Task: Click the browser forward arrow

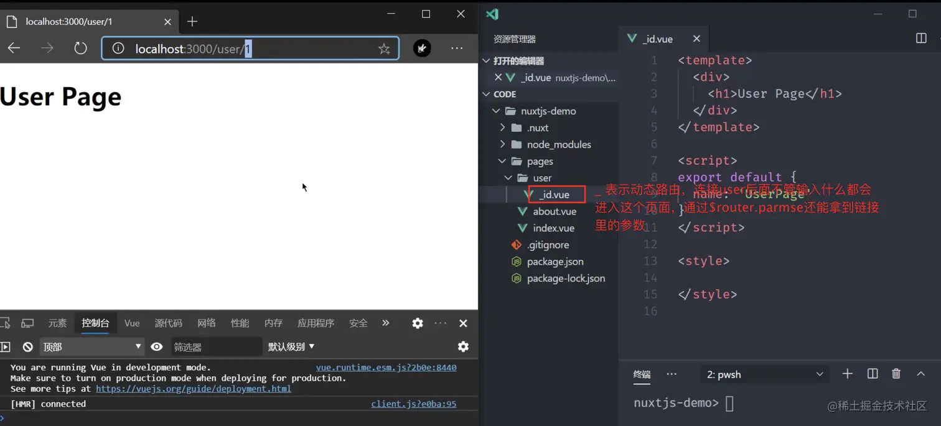Action: pyautogui.click(x=47, y=48)
